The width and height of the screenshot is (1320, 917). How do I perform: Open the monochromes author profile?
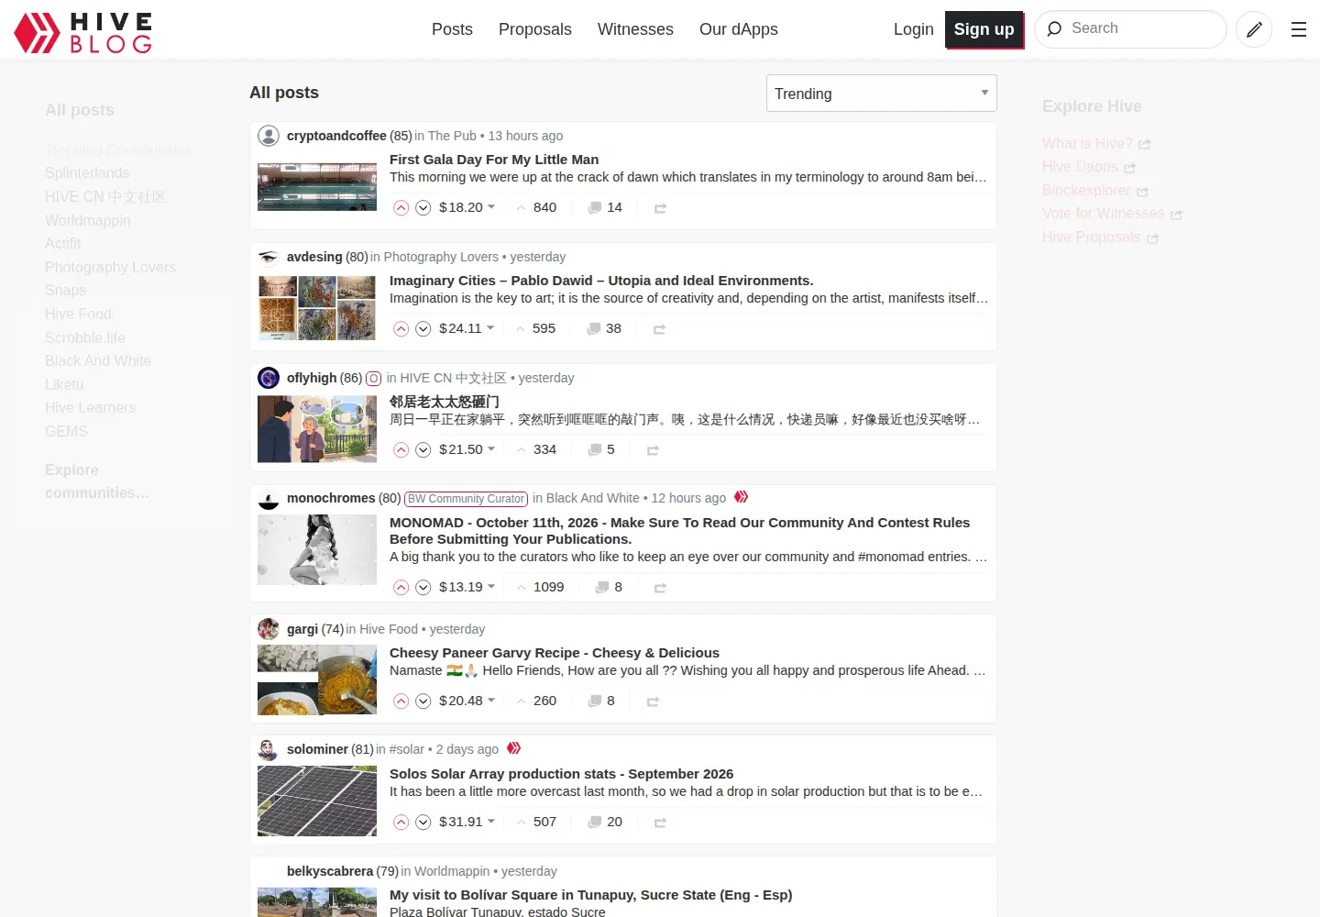click(x=331, y=498)
